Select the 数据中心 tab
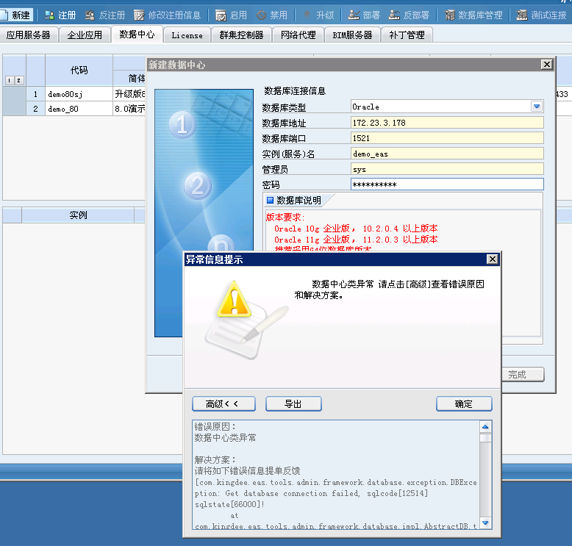This screenshot has height=546, width=572. pyautogui.click(x=137, y=35)
